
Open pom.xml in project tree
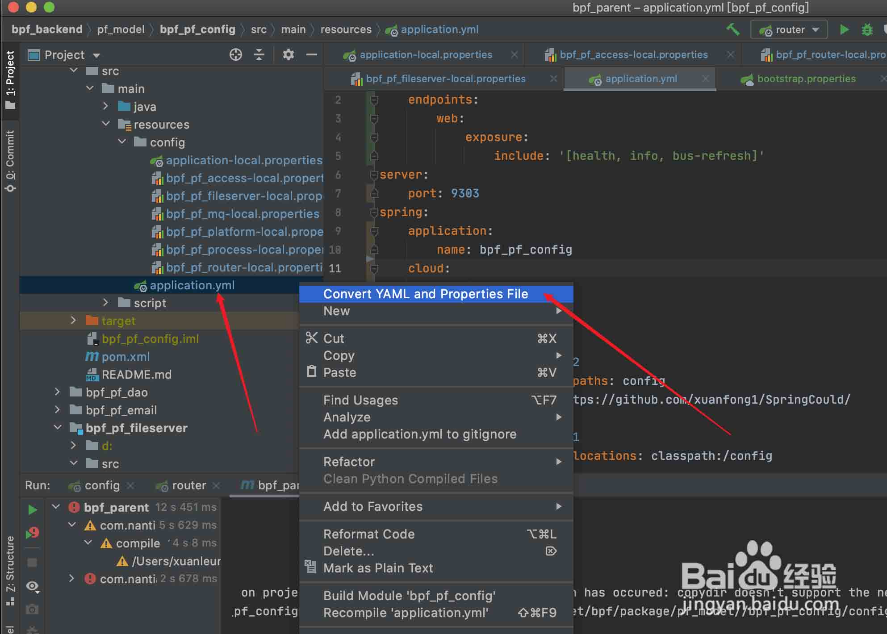point(126,356)
